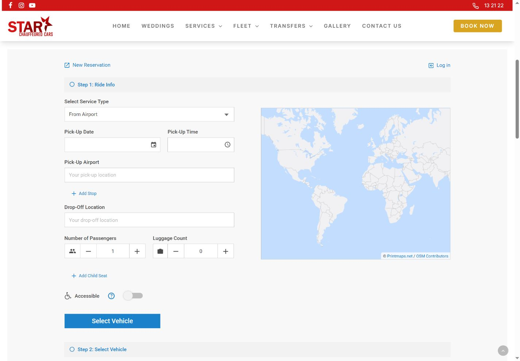Increase the number of passengers
The width and height of the screenshot is (520, 361).
[137, 251]
